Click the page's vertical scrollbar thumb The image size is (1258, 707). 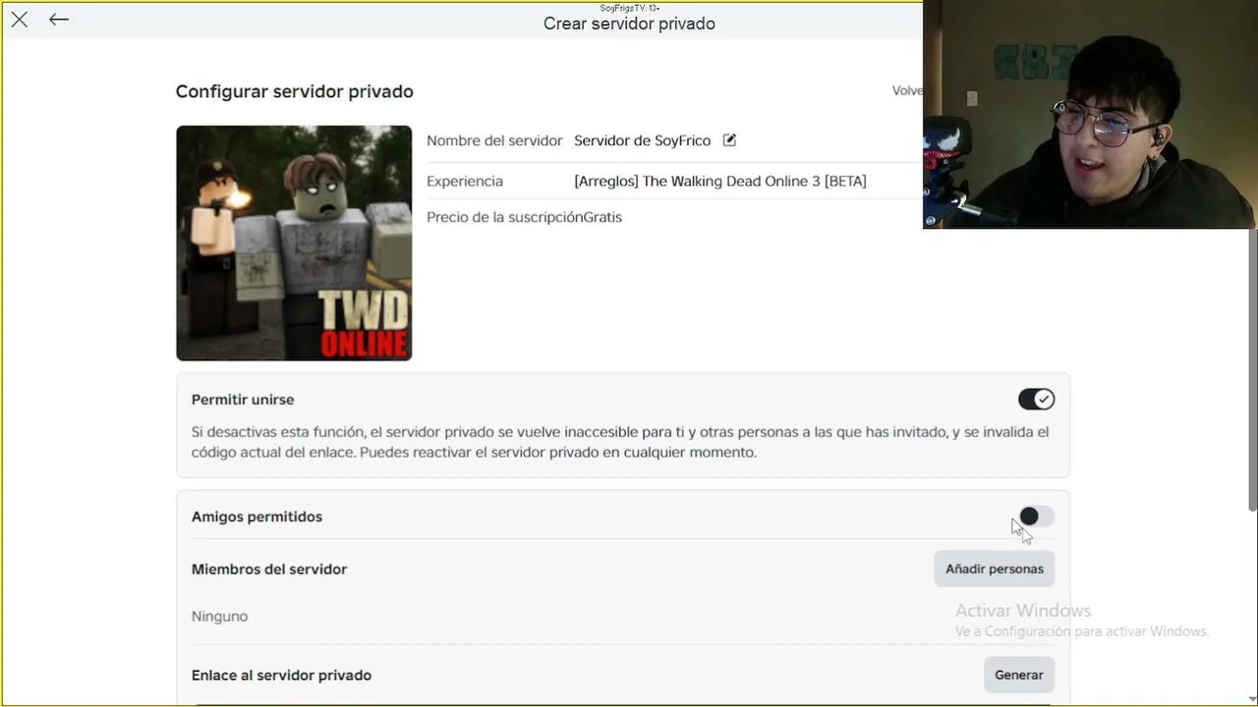[x=1252, y=369]
